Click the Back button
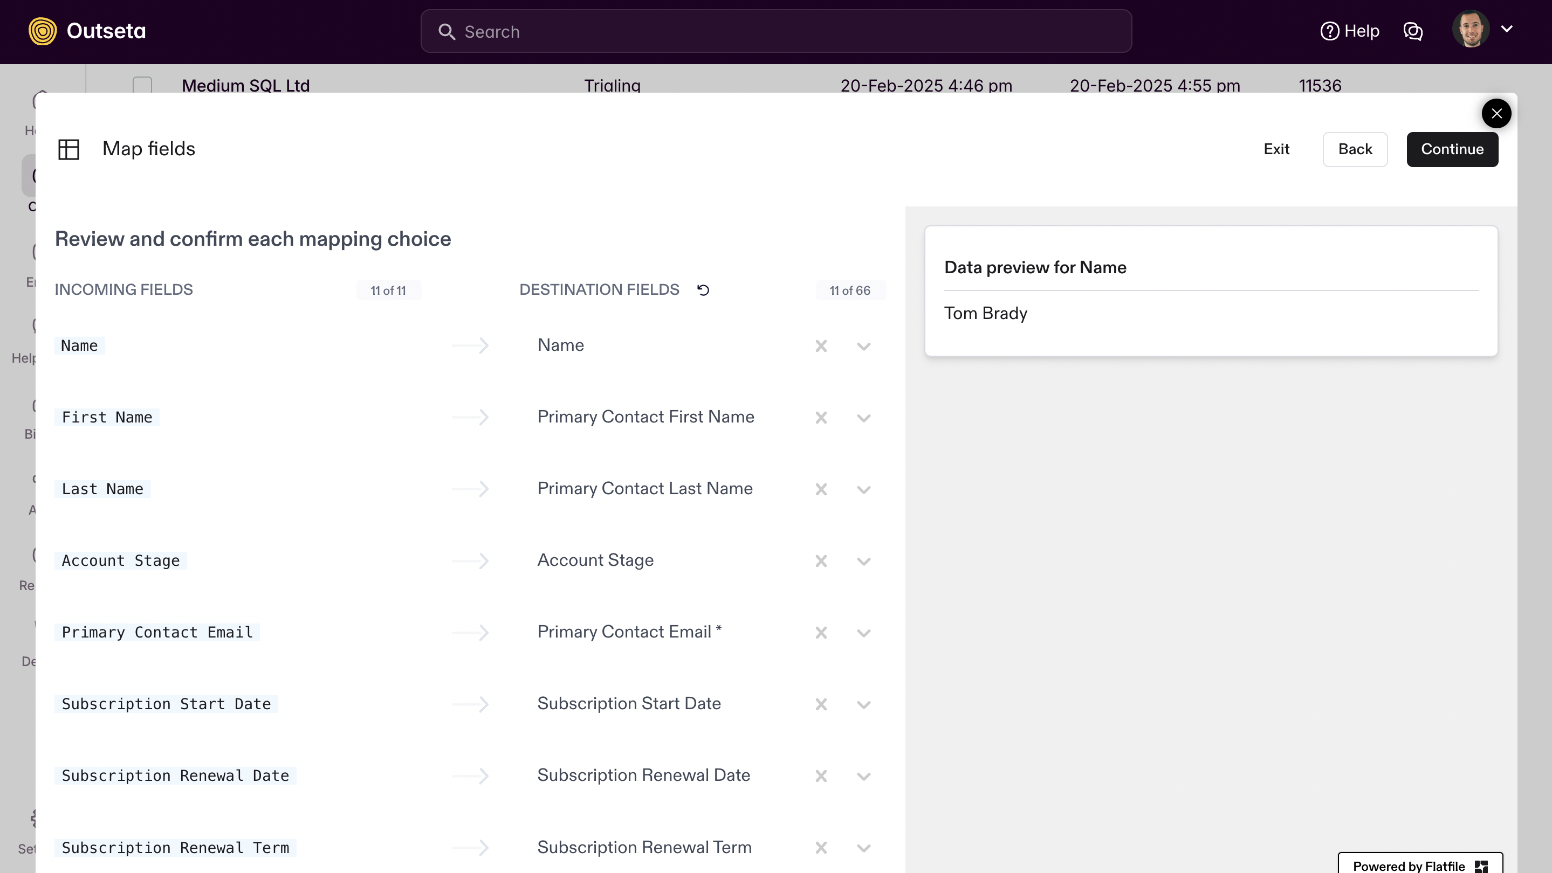Screen dimensions: 1552x873 pyautogui.click(x=1355, y=149)
